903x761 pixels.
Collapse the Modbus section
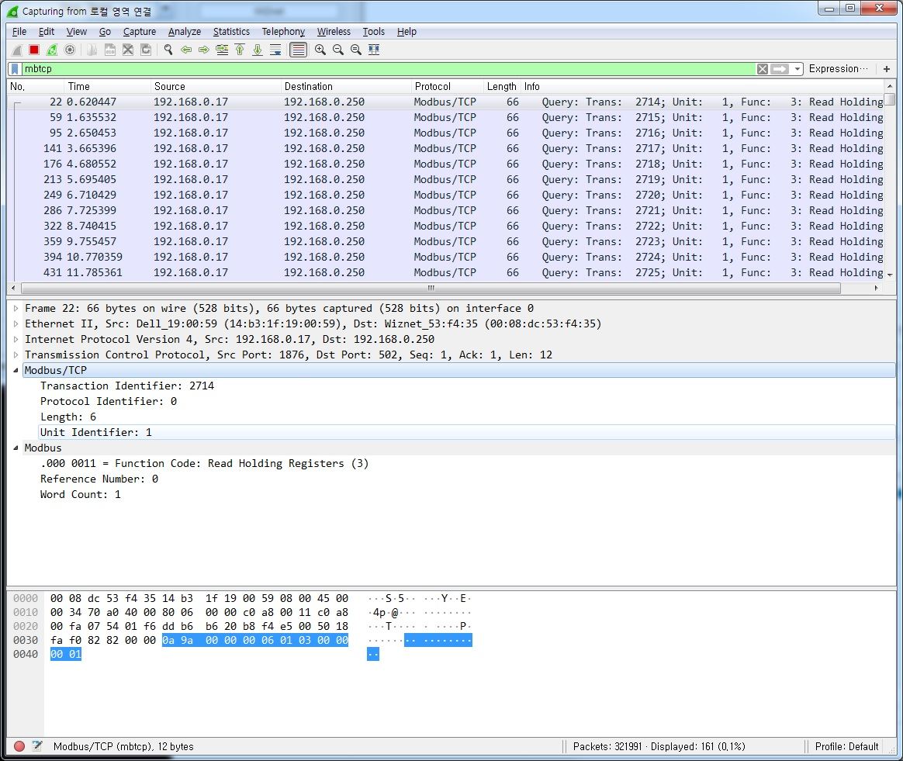coord(16,448)
